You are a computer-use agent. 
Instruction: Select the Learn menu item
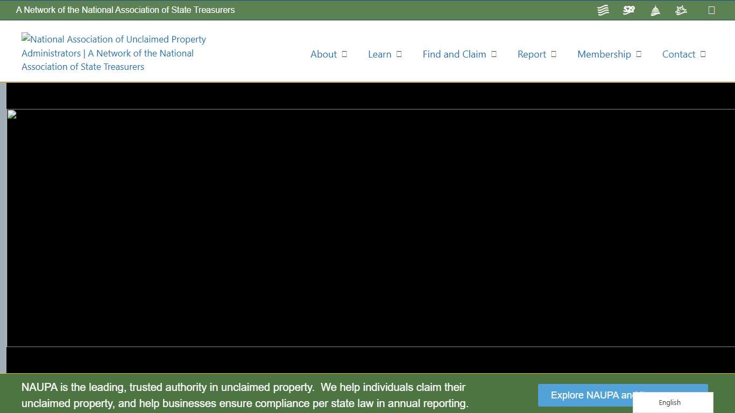pos(380,54)
